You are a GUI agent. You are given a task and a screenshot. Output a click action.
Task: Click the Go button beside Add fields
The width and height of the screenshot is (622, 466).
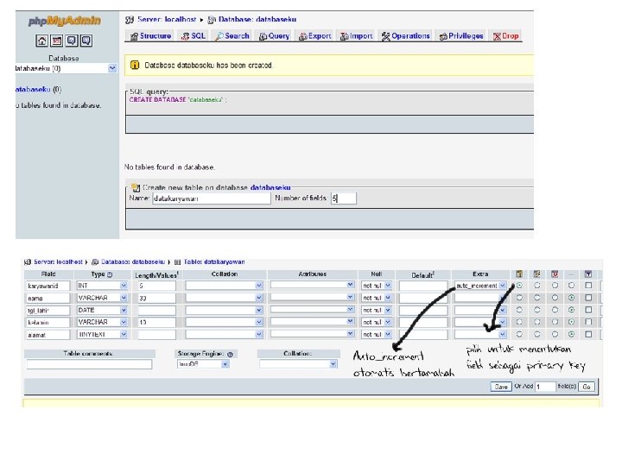587,387
